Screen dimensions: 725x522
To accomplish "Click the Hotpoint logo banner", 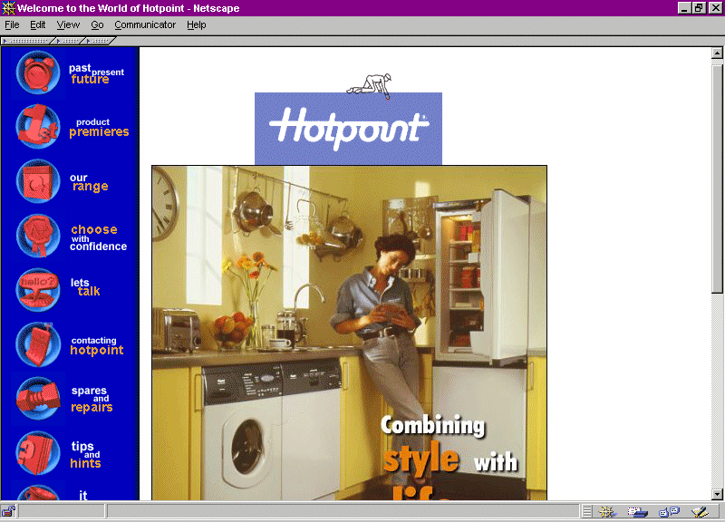I will click(x=348, y=129).
